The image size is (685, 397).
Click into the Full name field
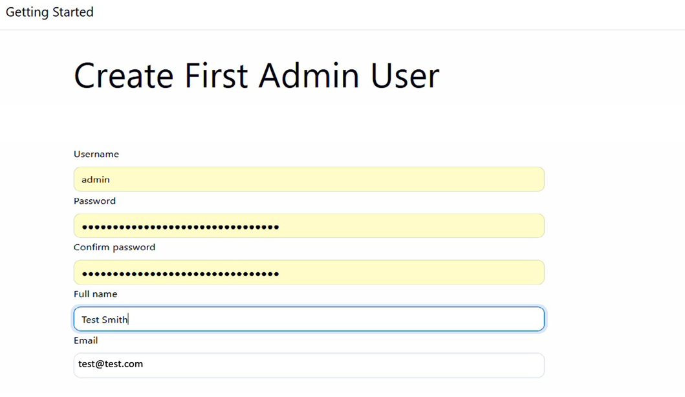click(x=309, y=319)
